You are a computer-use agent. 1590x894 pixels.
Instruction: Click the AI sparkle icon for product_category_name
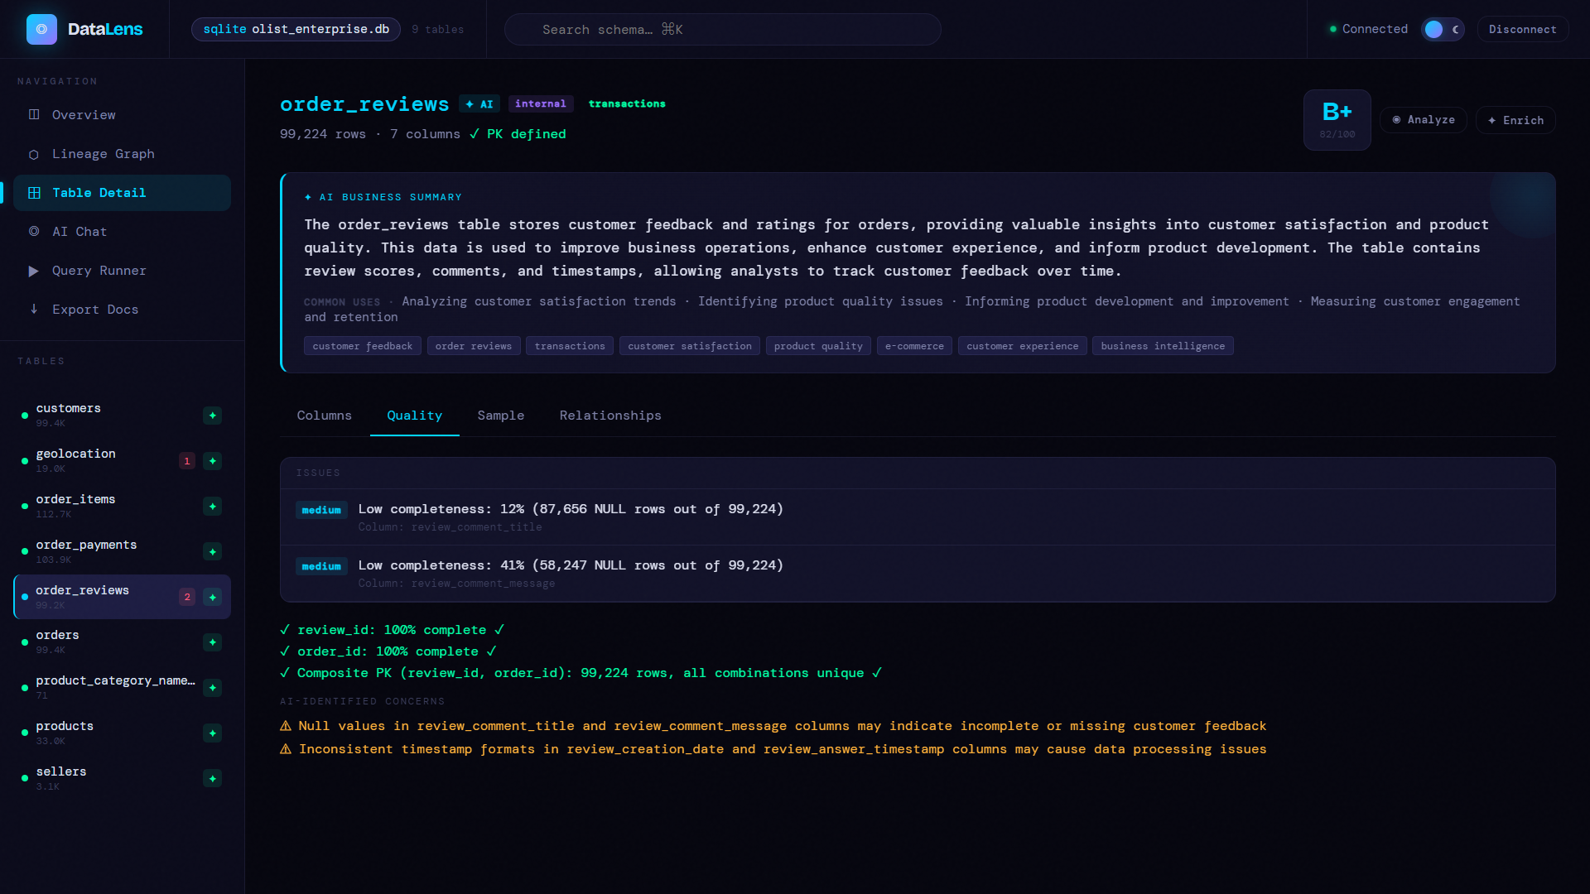(213, 688)
